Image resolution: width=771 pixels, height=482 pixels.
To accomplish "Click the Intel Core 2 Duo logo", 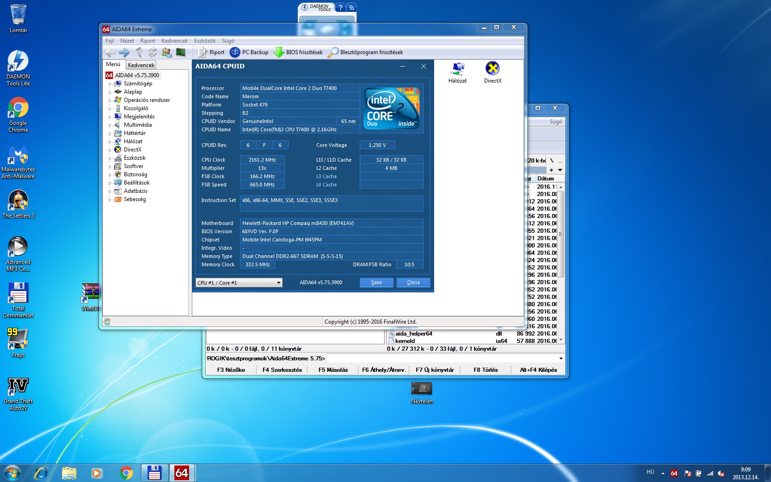I will click(x=392, y=108).
